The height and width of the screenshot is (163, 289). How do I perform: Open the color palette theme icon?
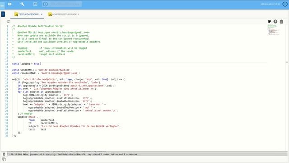pos(270,21)
